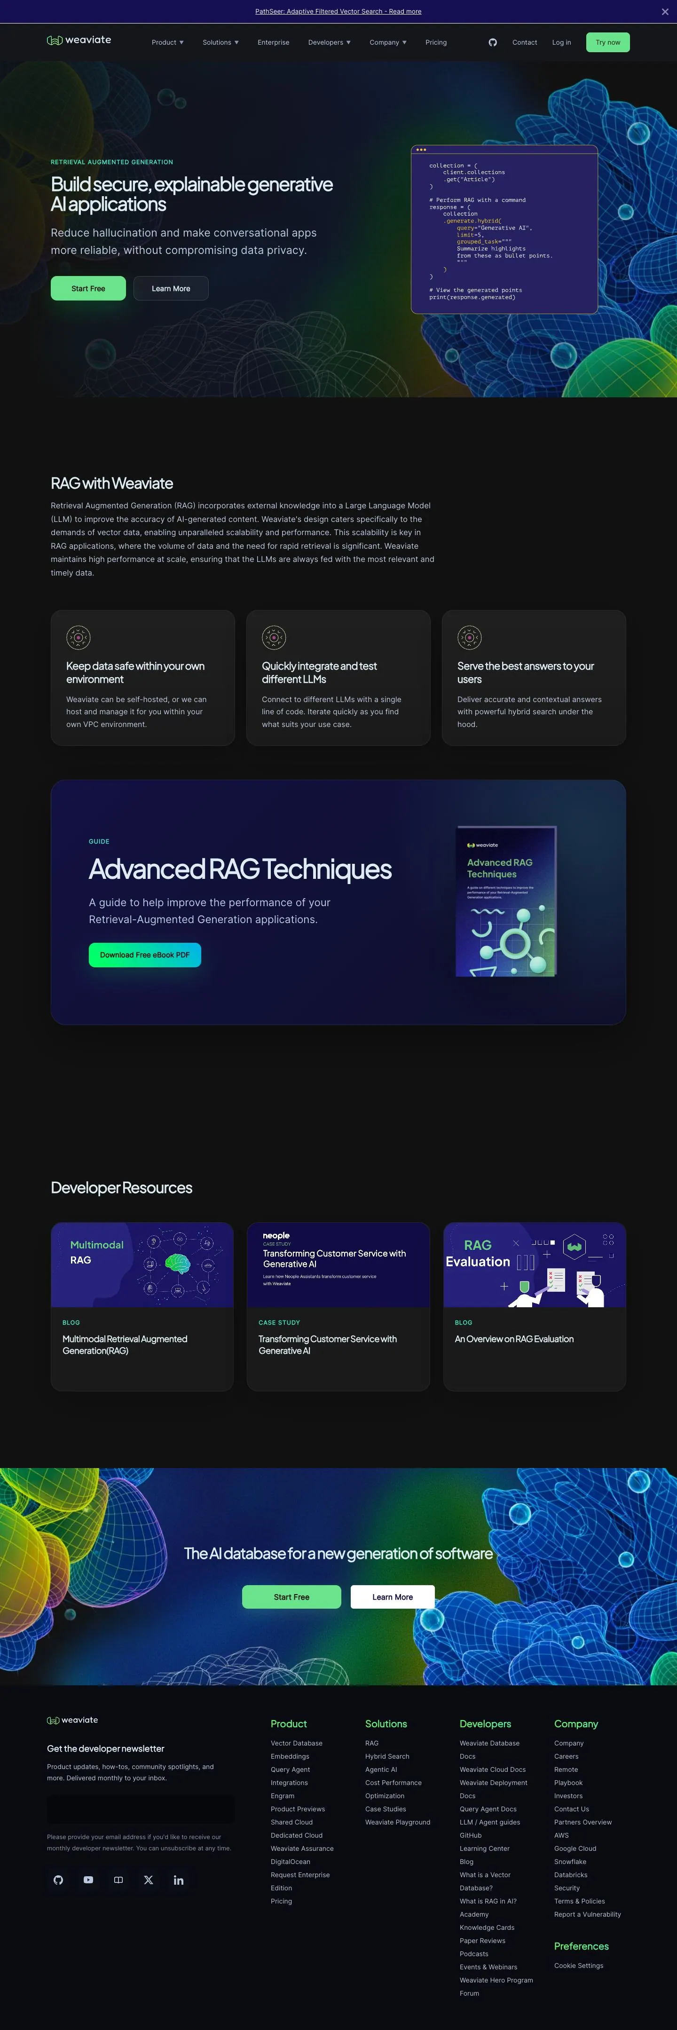The width and height of the screenshot is (677, 2030).
Task: Open YouTube social icon in footer
Action: (88, 1880)
